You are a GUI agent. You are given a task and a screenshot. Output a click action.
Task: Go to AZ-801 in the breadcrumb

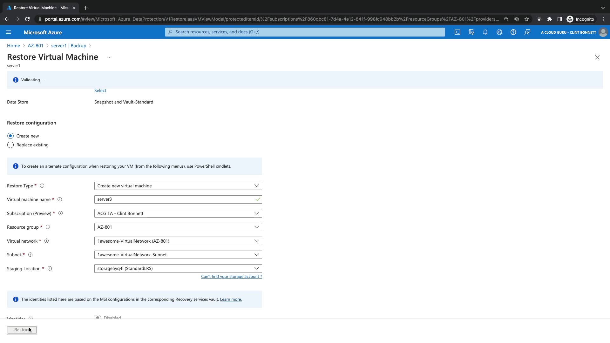35,46
